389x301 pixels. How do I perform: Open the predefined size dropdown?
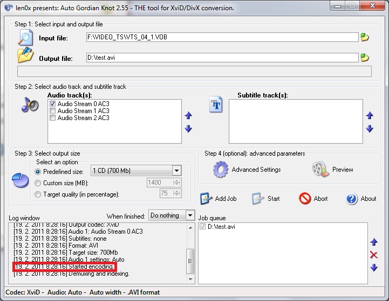click(x=176, y=171)
